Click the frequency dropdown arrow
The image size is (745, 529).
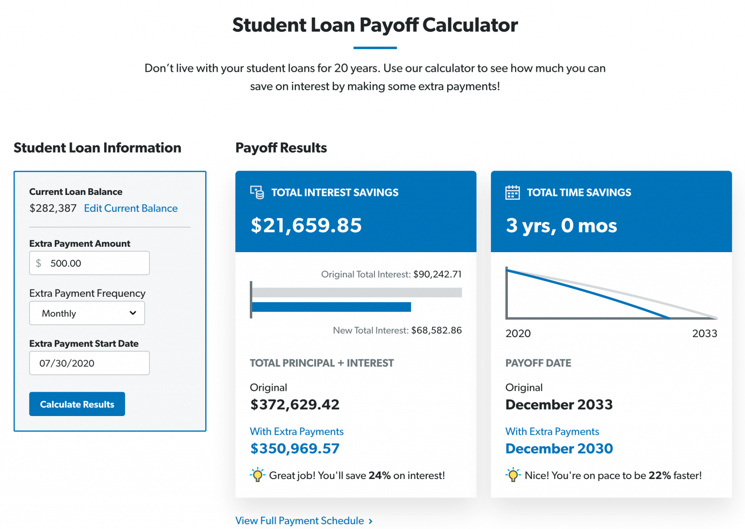pos(133,313)
